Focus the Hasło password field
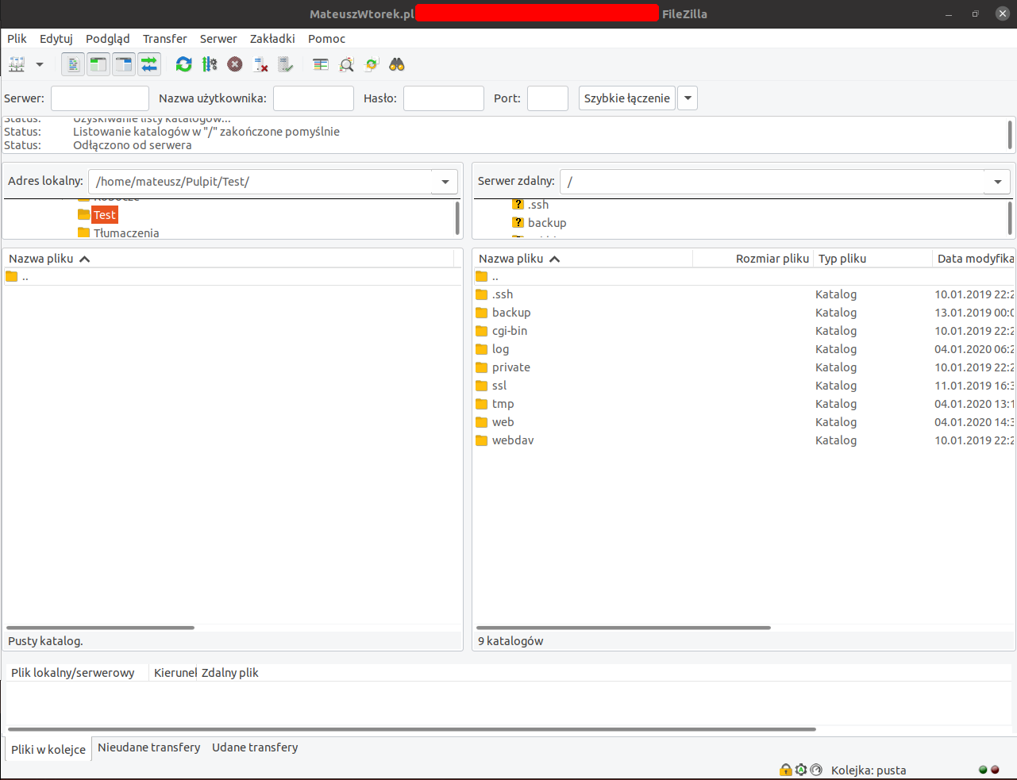 444,98
